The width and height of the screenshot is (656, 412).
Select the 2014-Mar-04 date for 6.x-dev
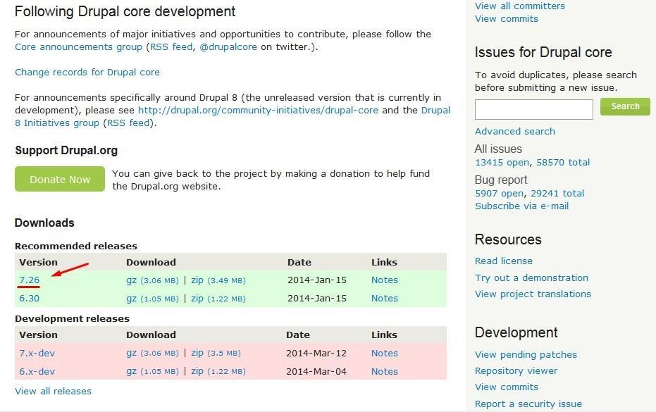click(x=316, y=371)
